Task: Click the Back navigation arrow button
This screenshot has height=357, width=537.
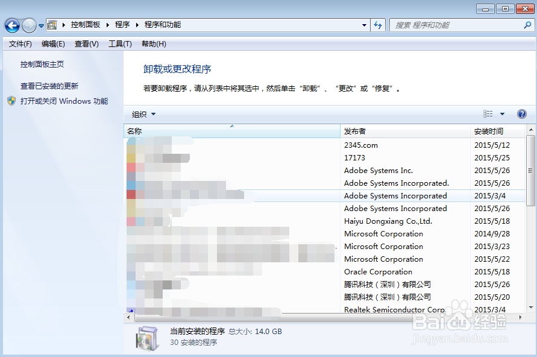Action: coord(12,25)
